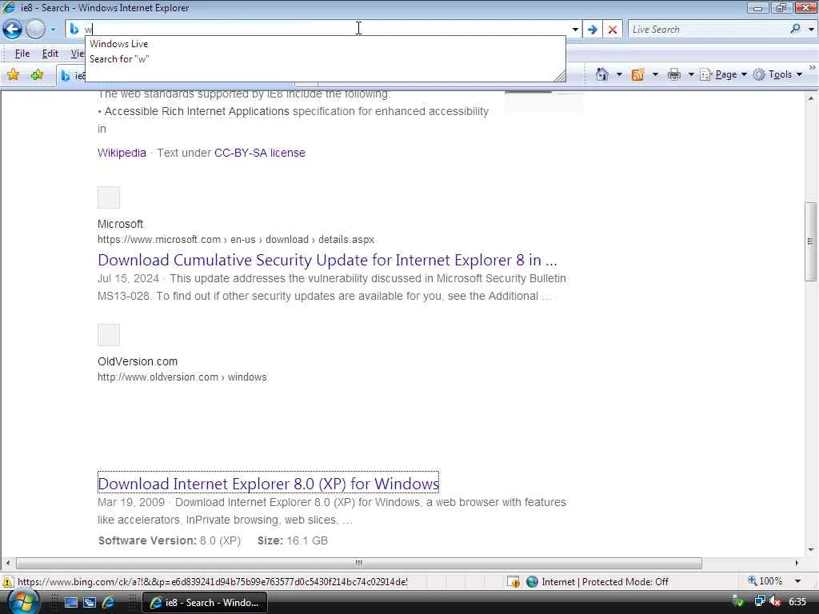Expand the Feeds dropdown arrow
Image resolution: width=819 pixels, height=614 pixels.
point(655,74)
